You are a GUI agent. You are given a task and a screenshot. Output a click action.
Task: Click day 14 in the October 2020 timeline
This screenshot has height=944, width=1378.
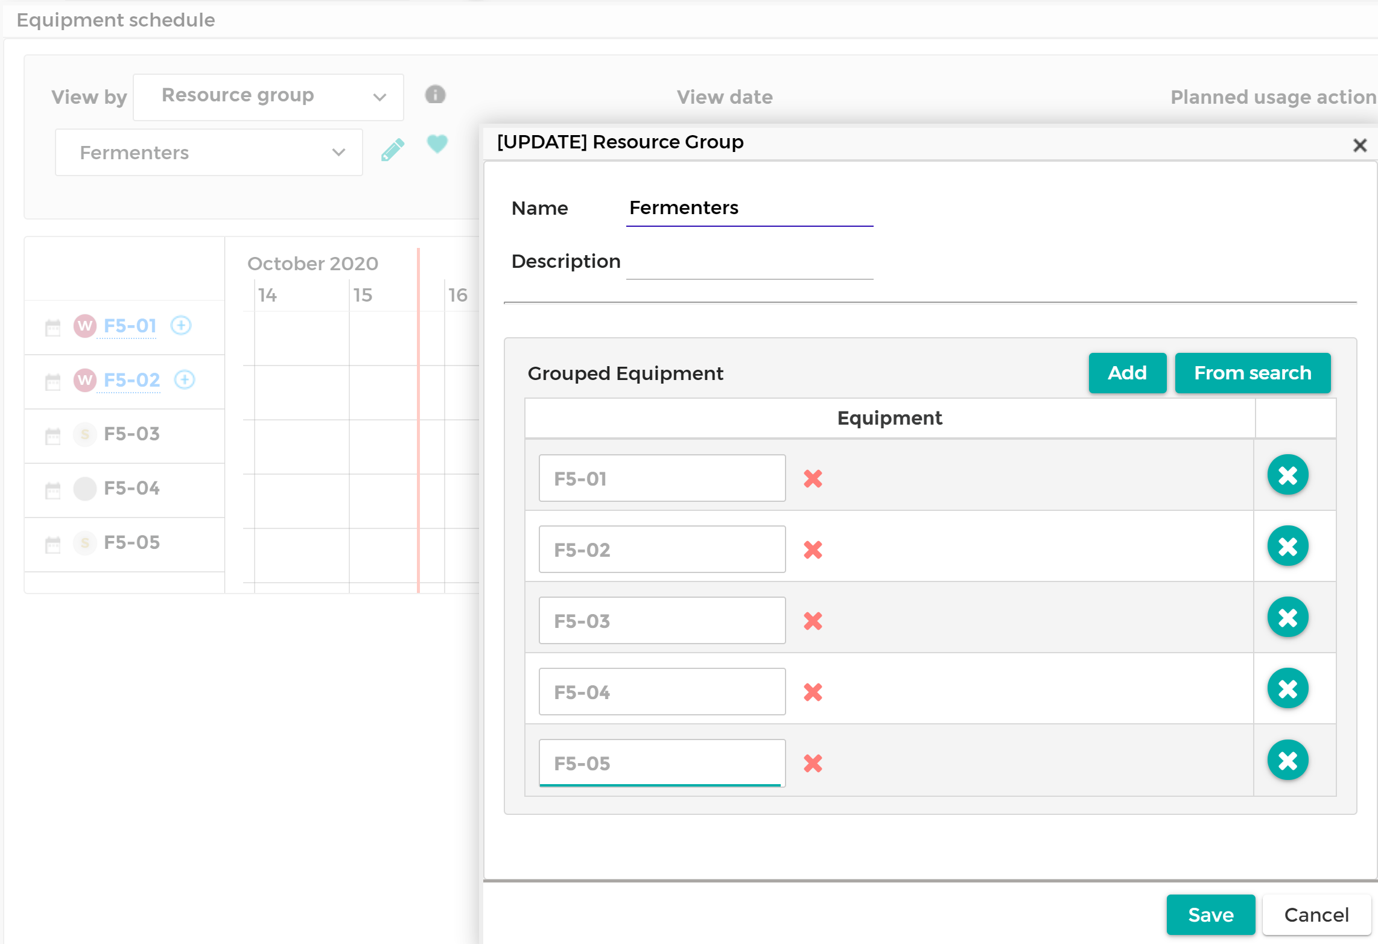click(x=267, y=295)
